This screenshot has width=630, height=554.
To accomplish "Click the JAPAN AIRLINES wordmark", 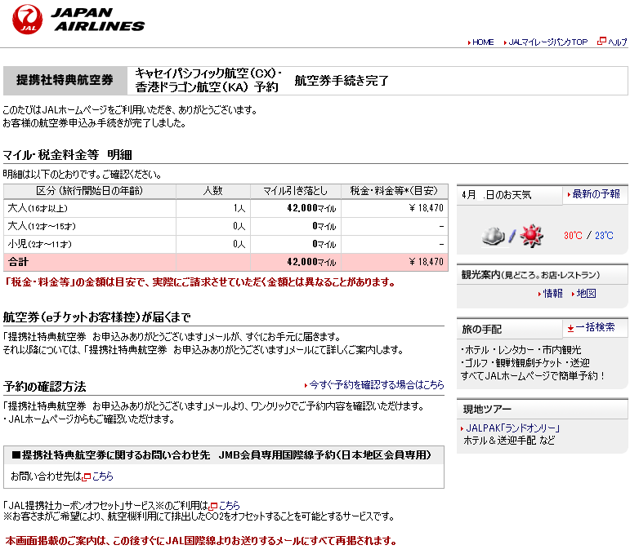I will click(97, 20).
